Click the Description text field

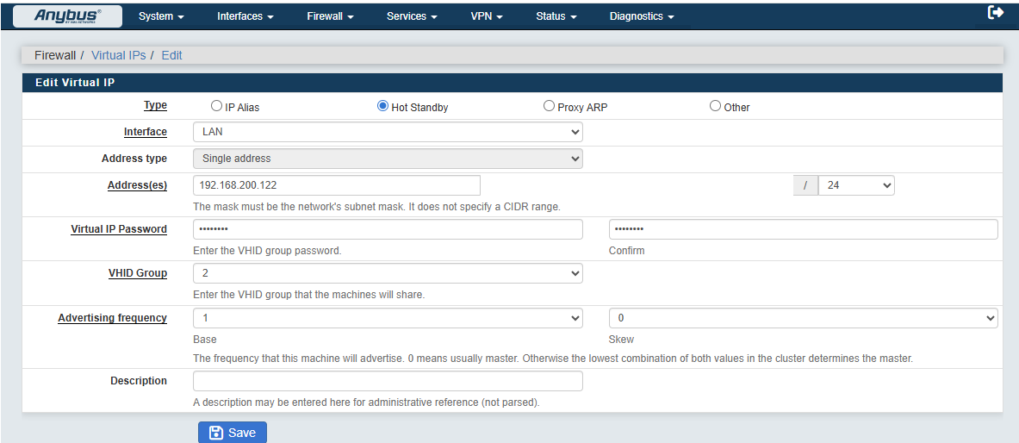click(x=388, y=381)
